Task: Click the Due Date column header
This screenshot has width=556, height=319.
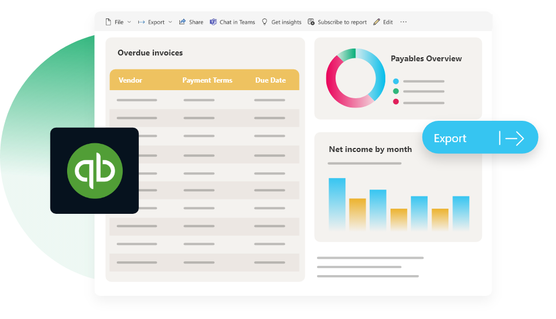Action: point(270,80)
